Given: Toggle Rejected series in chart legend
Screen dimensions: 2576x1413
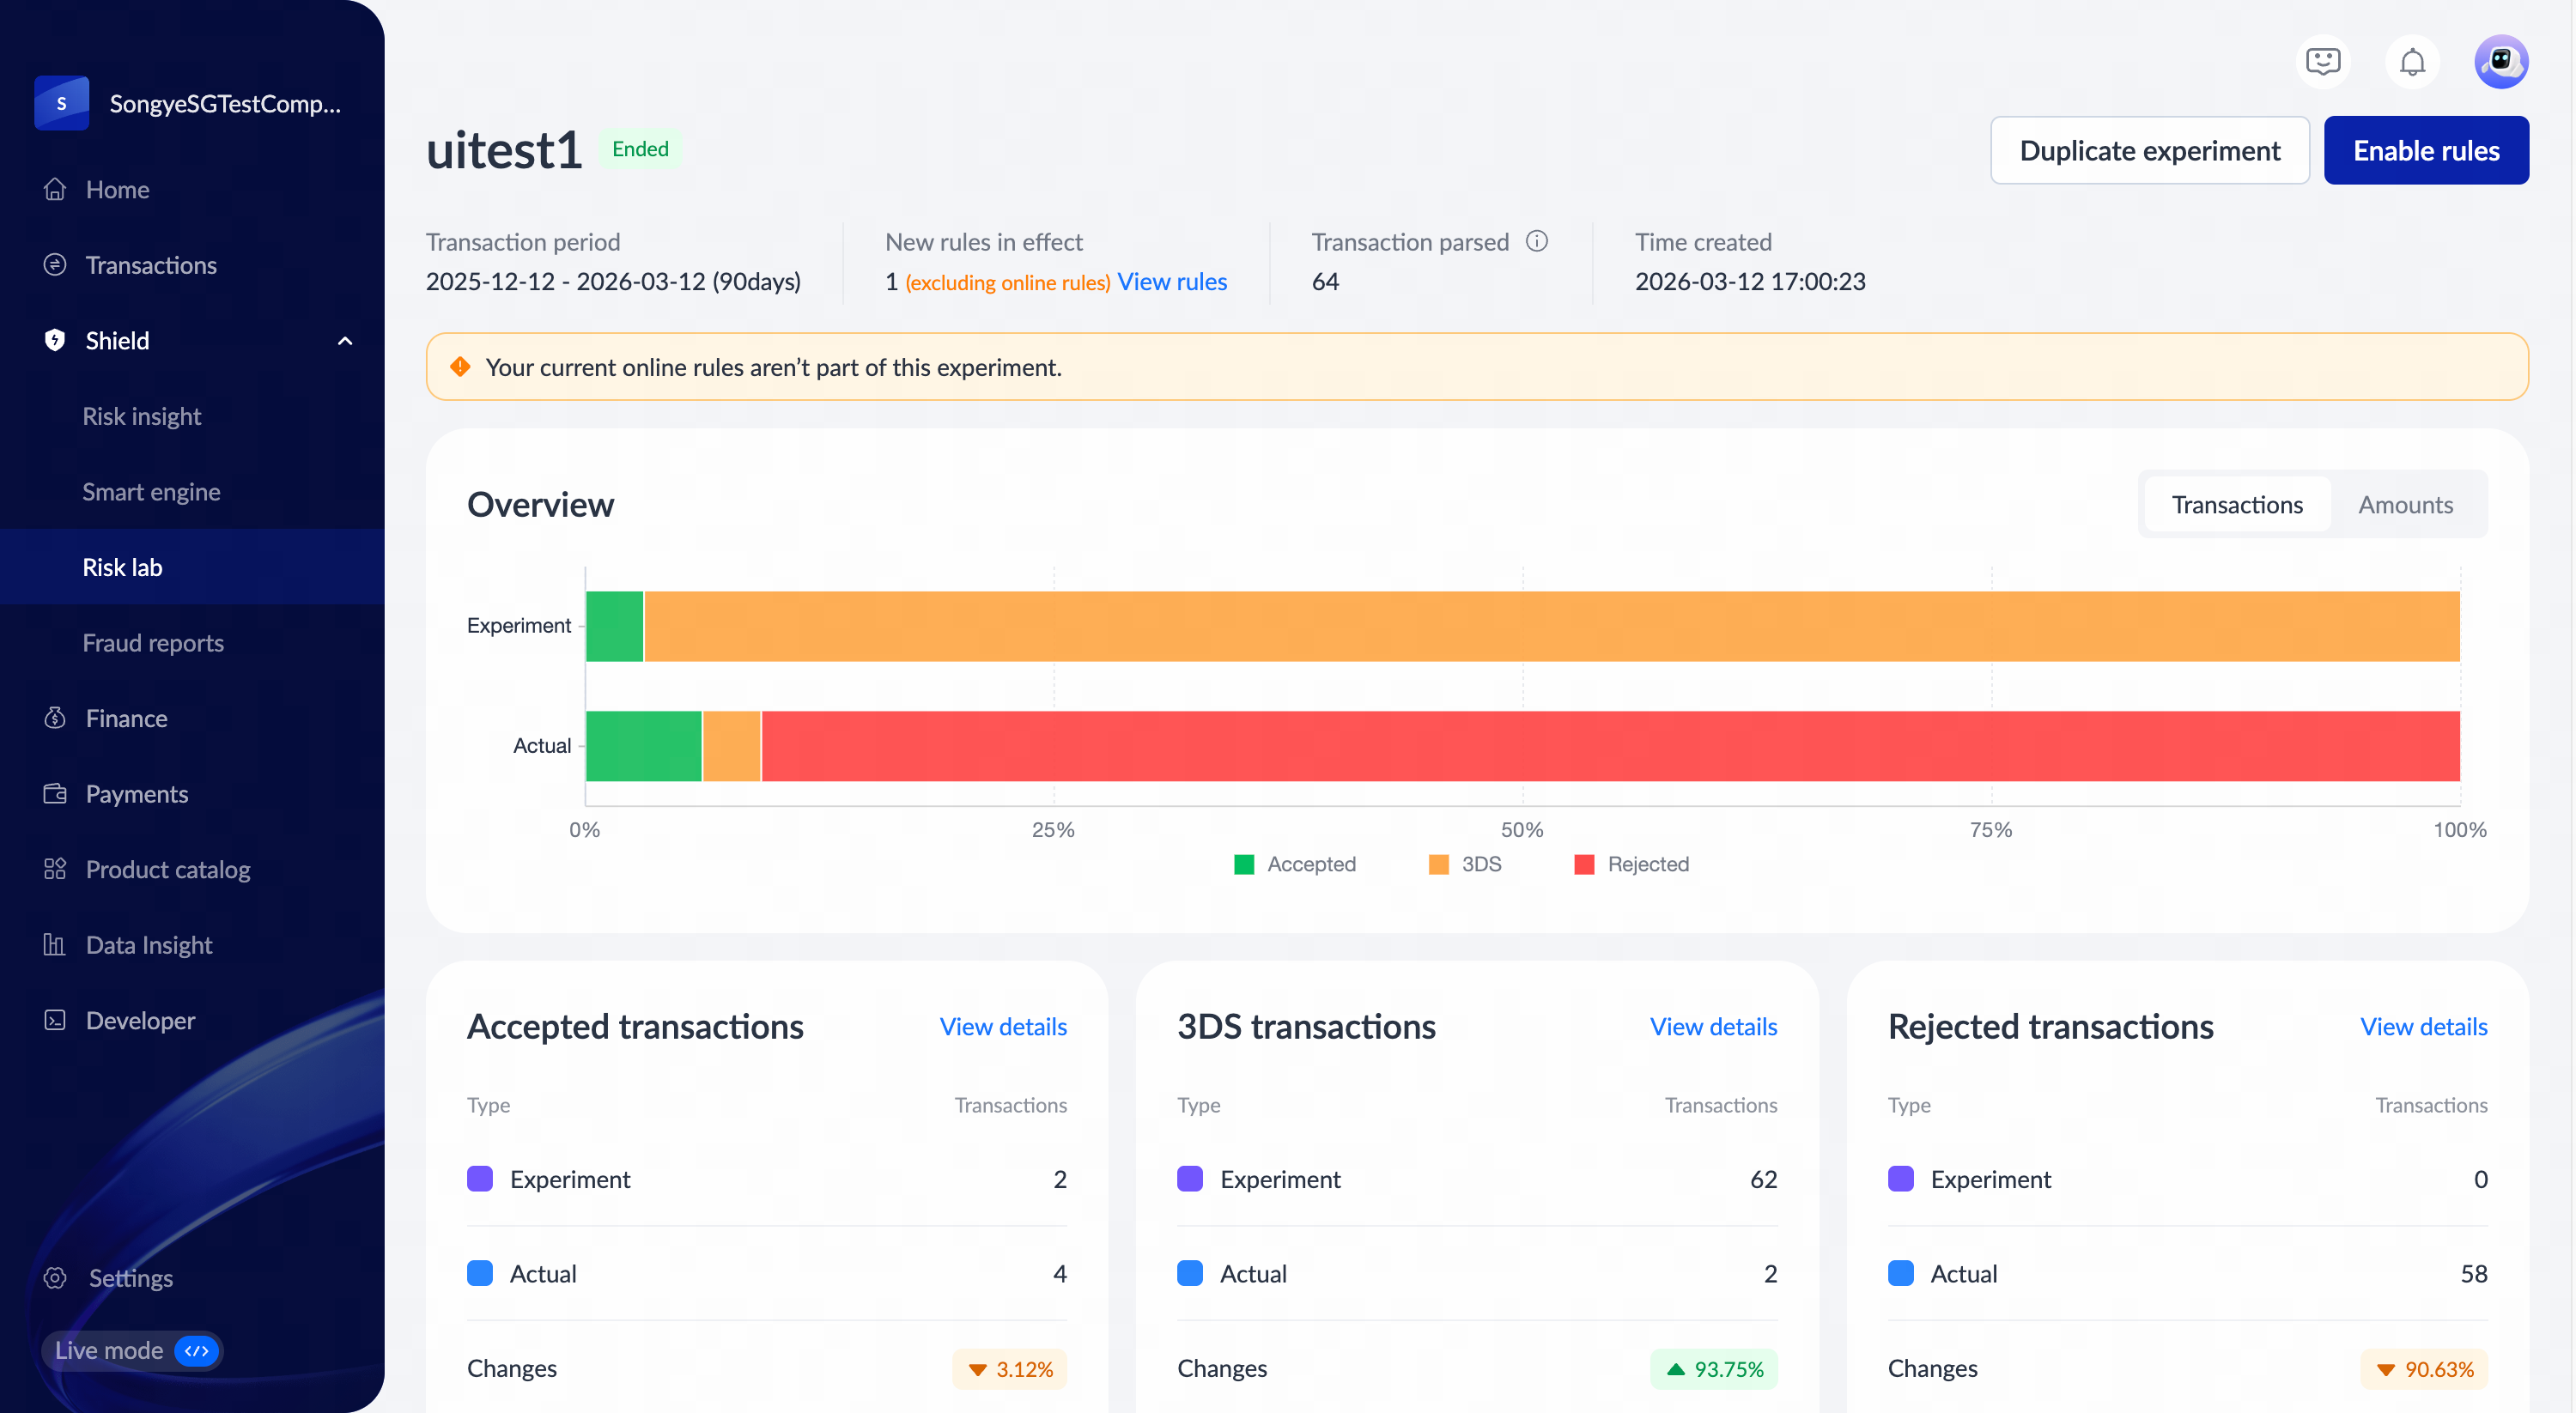Looking at the screenshot, I should coord(1631,864).
